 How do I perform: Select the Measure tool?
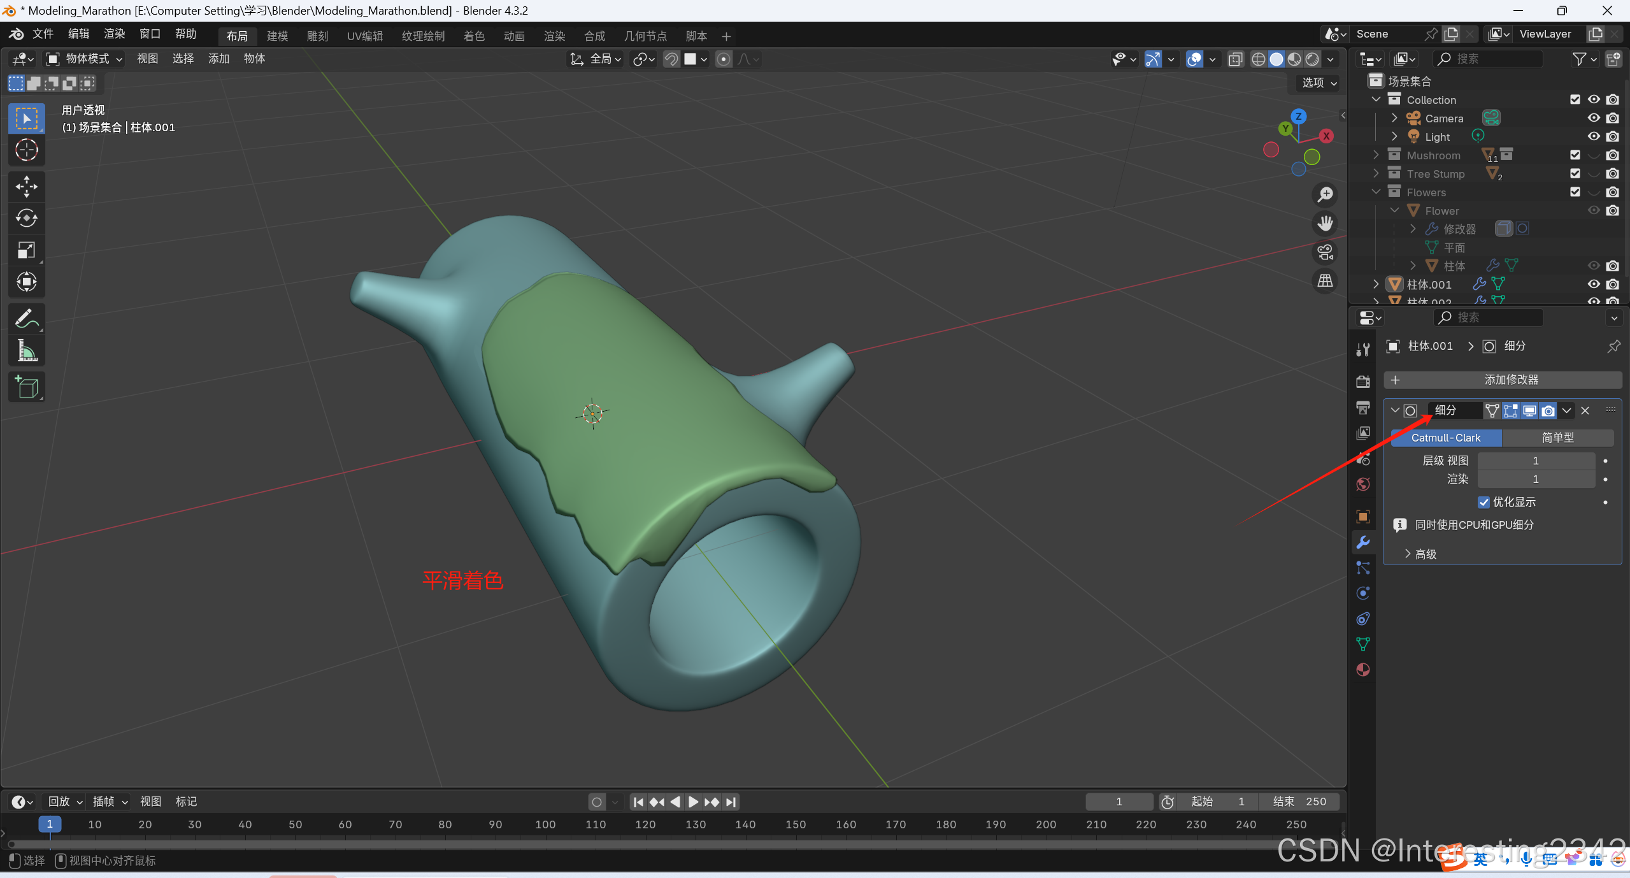coord(26,350)
